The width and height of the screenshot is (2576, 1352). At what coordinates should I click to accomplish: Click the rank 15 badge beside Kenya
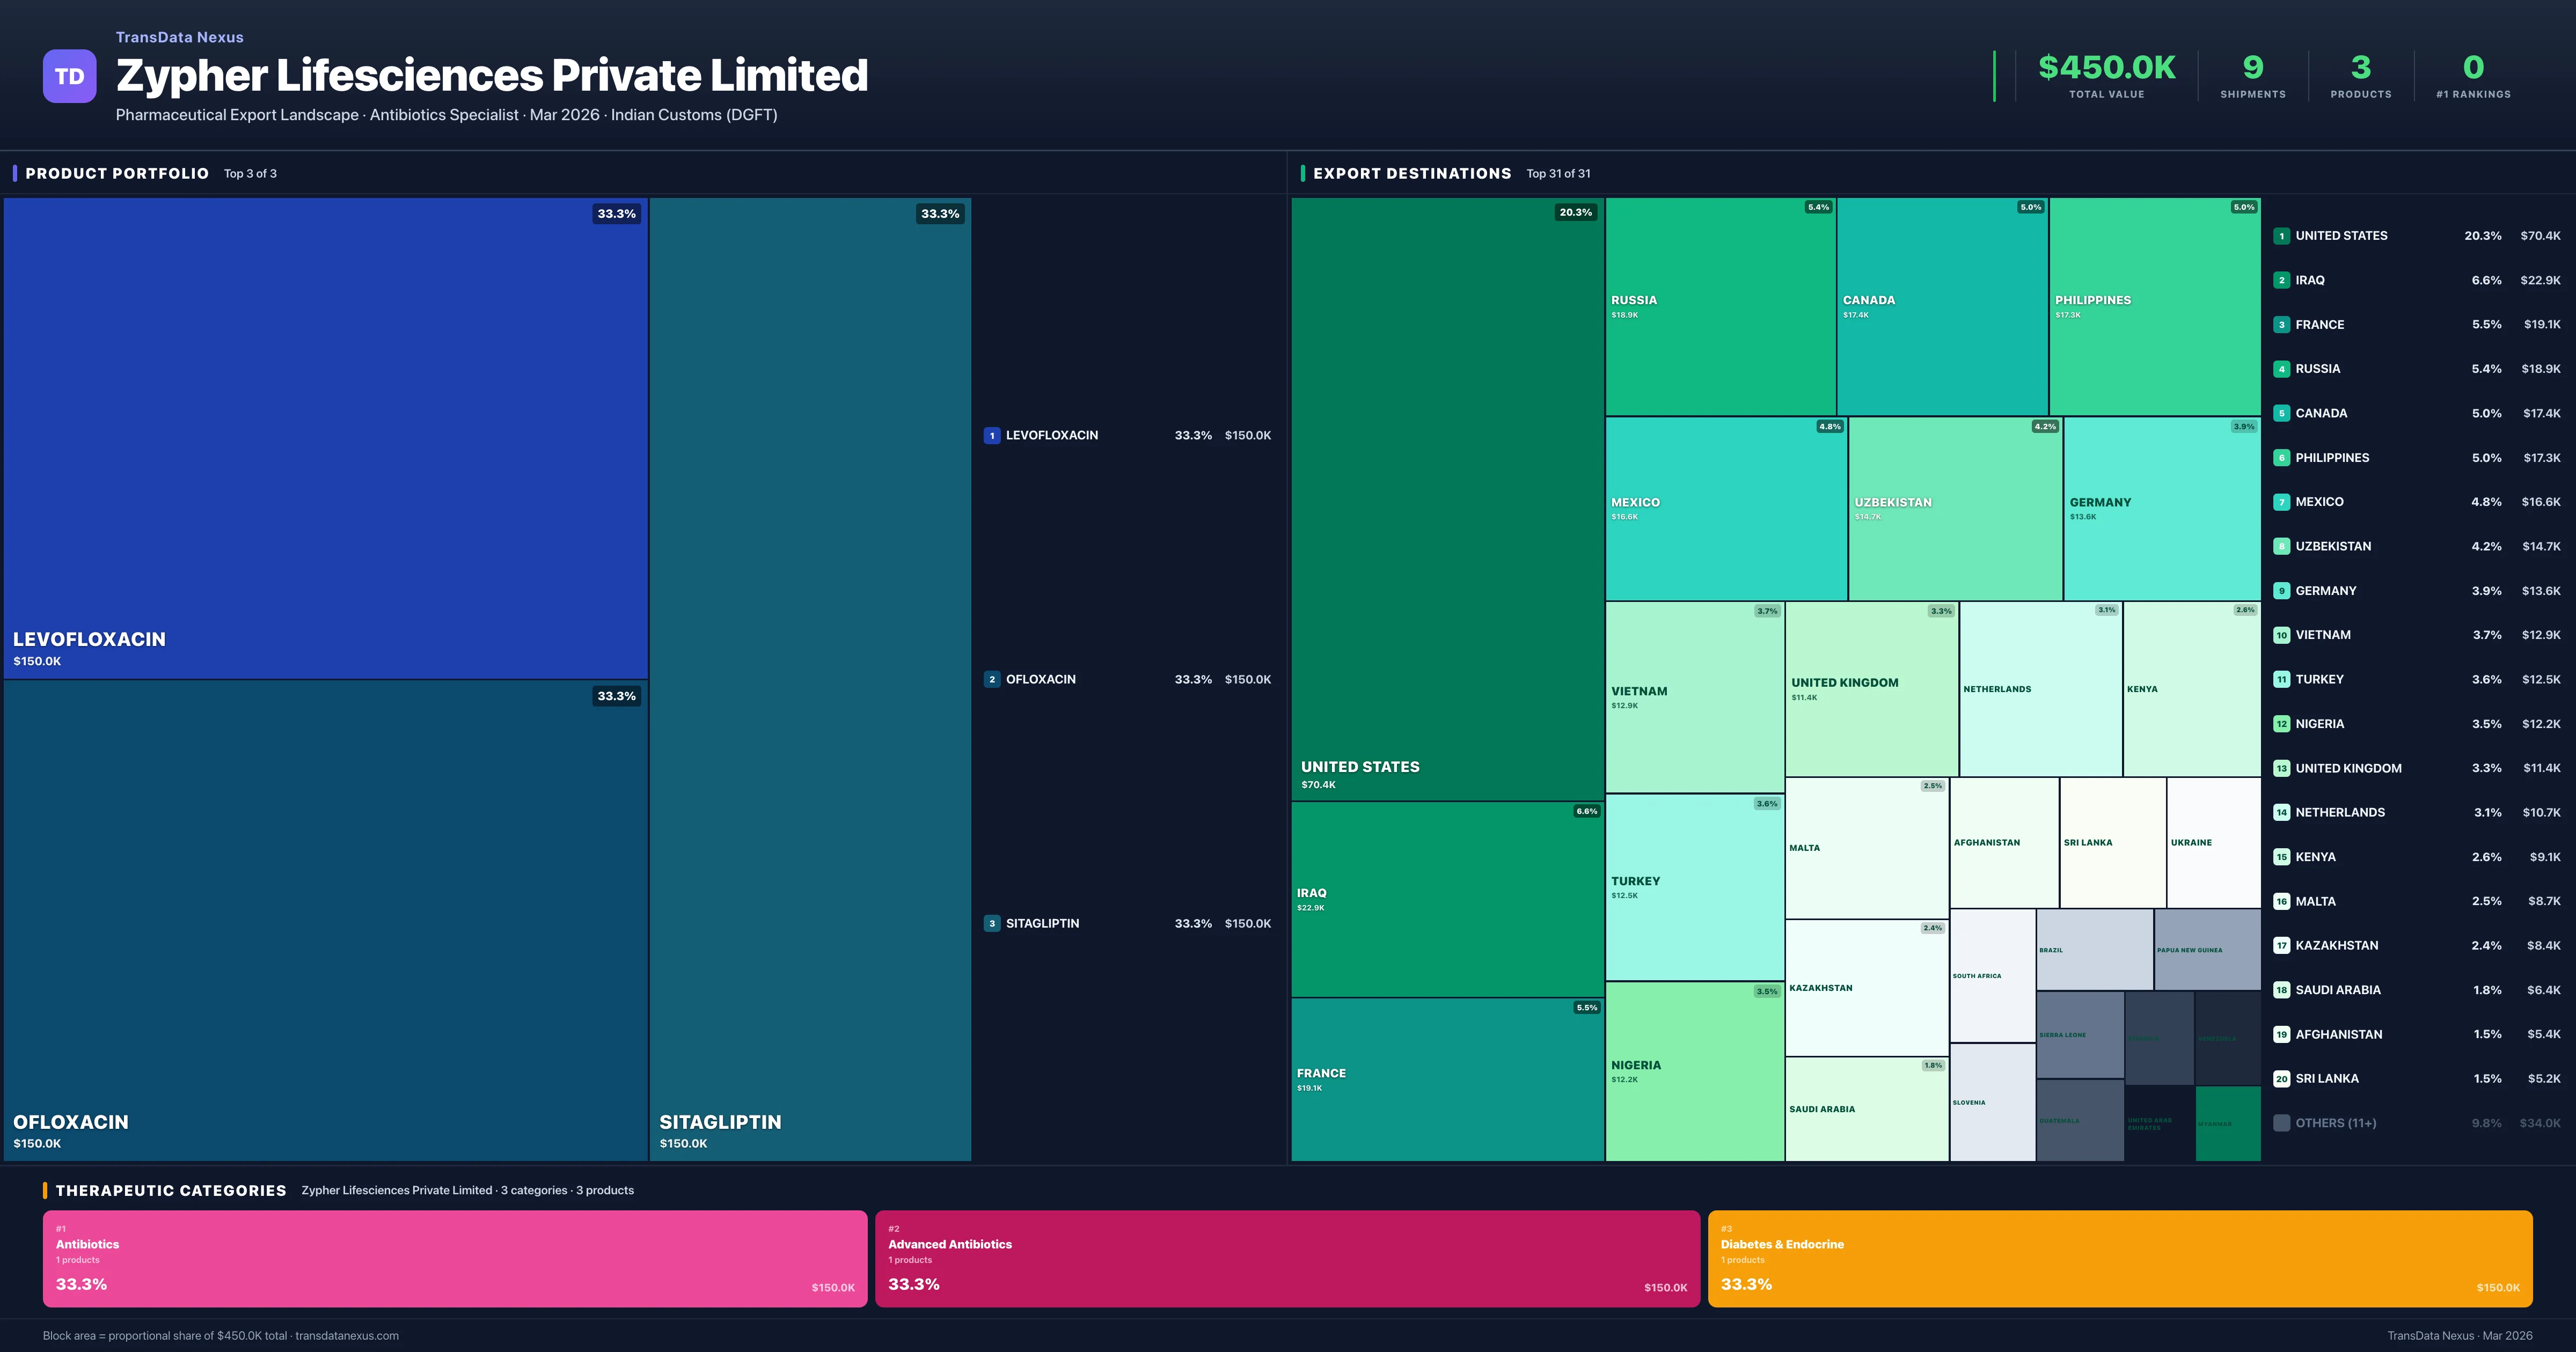[2281, 857]
